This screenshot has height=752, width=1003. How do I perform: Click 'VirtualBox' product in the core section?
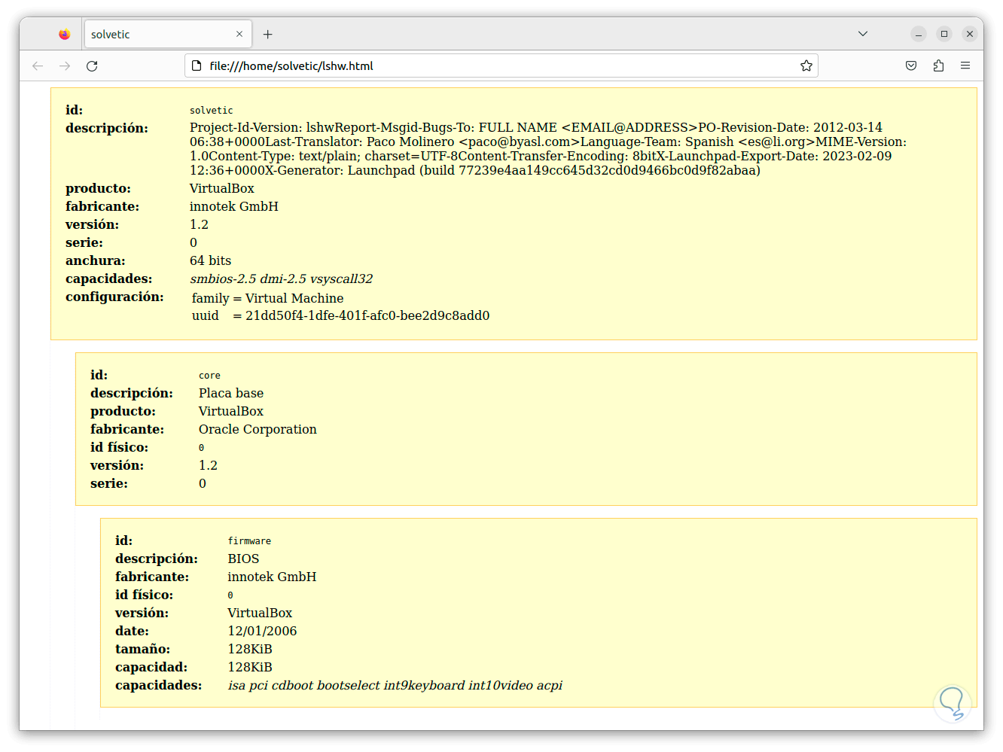coord(231,411)
